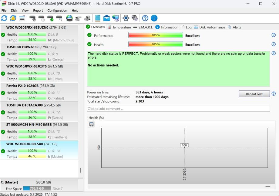Click the refresh icon with yellow warning

[x=13, y=18]
